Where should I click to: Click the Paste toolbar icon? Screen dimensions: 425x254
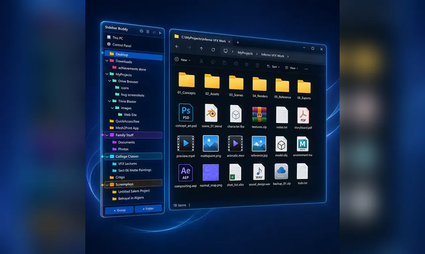(x=224, y=63)
